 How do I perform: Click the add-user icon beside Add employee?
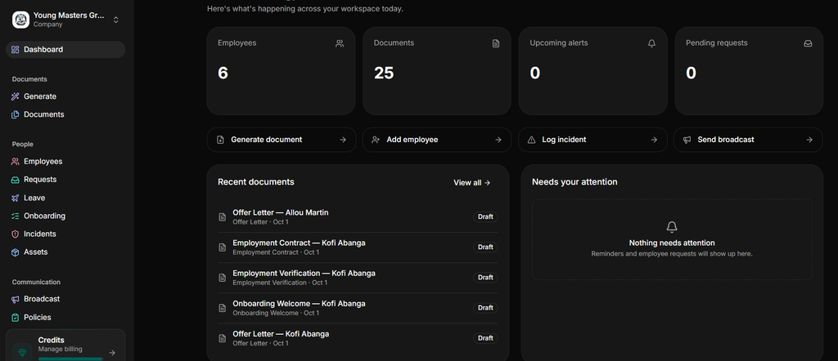(376, 140)
